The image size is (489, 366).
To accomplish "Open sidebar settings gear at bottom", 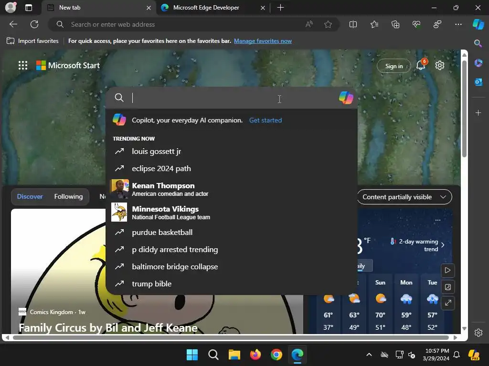I will [x=478, y=332].
